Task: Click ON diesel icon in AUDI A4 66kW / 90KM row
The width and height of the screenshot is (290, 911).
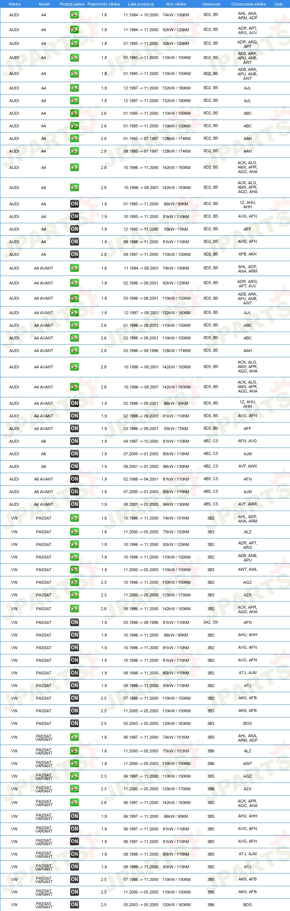Action: (x=74, y=204)
